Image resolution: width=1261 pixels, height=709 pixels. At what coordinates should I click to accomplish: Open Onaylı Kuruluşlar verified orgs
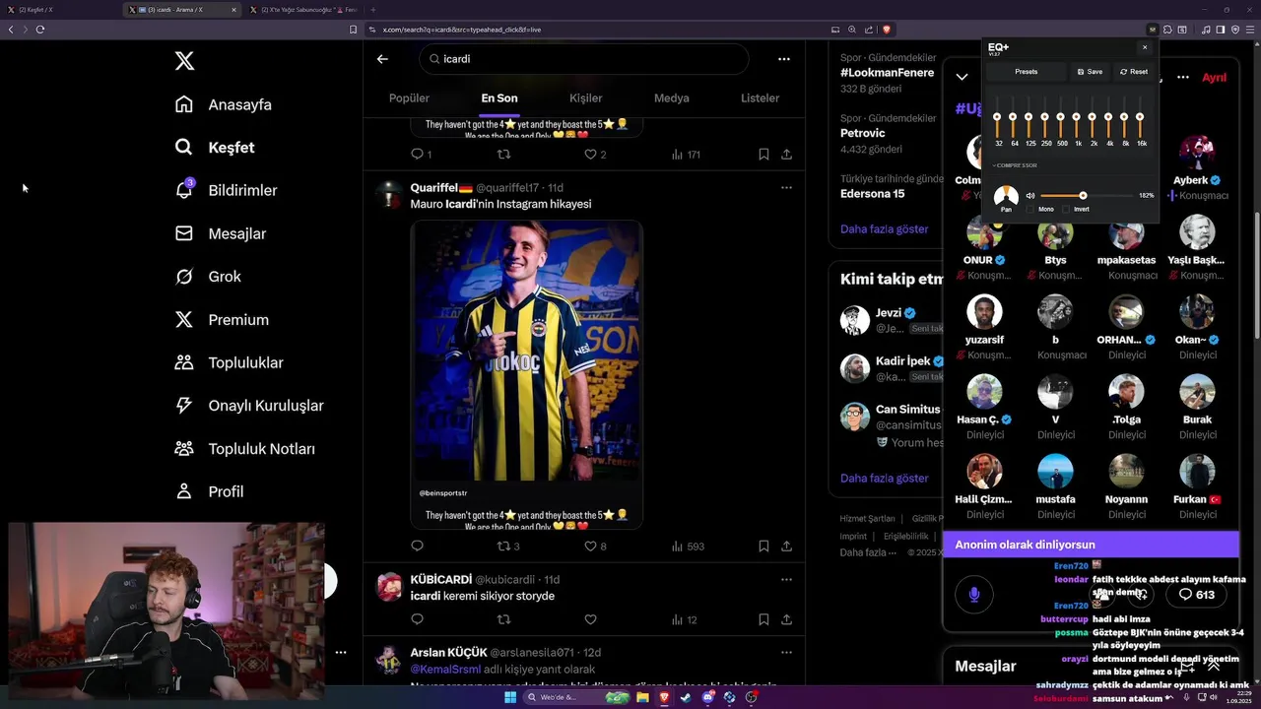tap(249, 406)
